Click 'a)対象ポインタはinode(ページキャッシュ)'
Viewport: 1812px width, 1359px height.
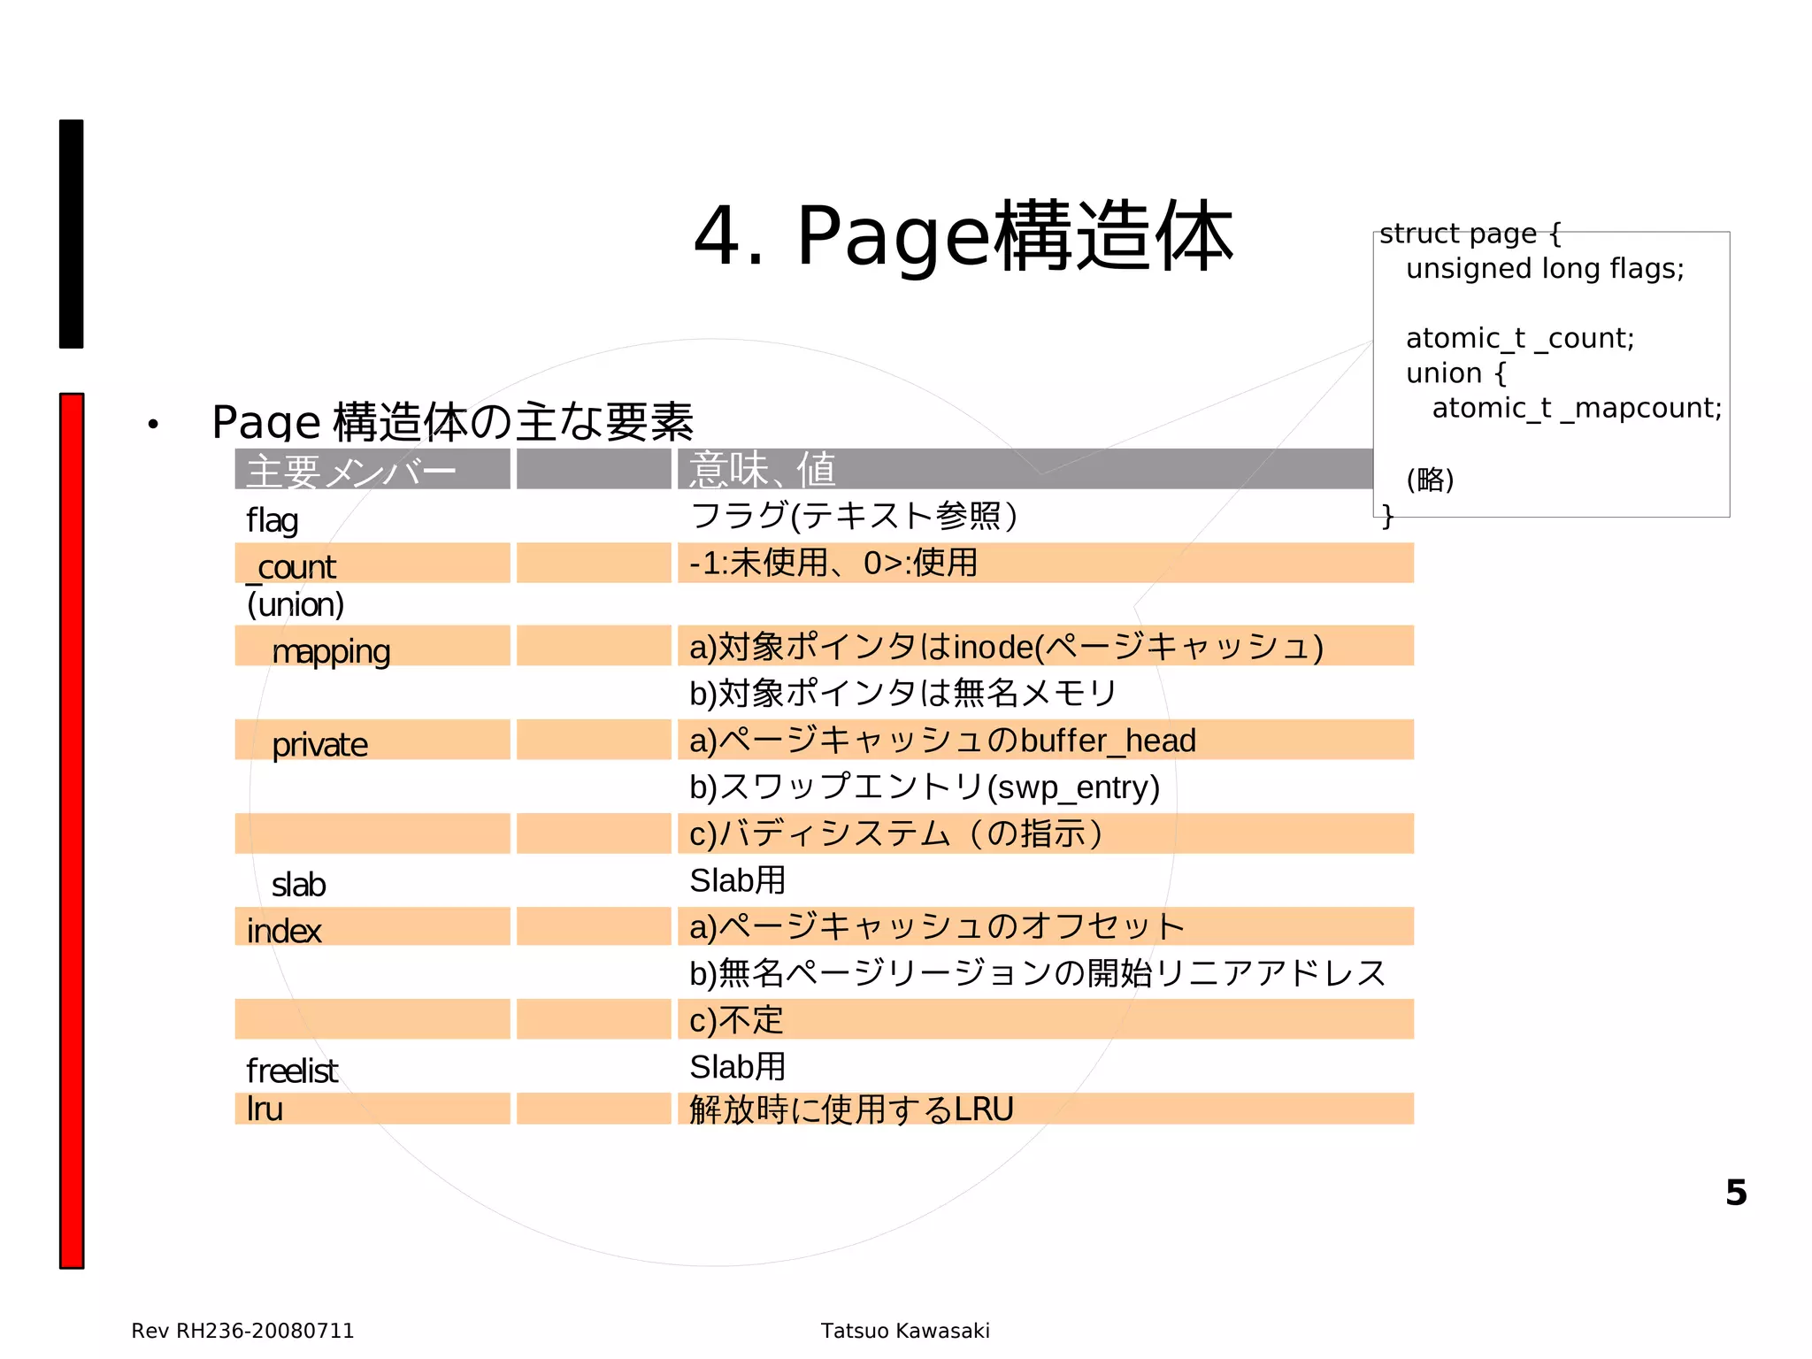point(1007,647)
